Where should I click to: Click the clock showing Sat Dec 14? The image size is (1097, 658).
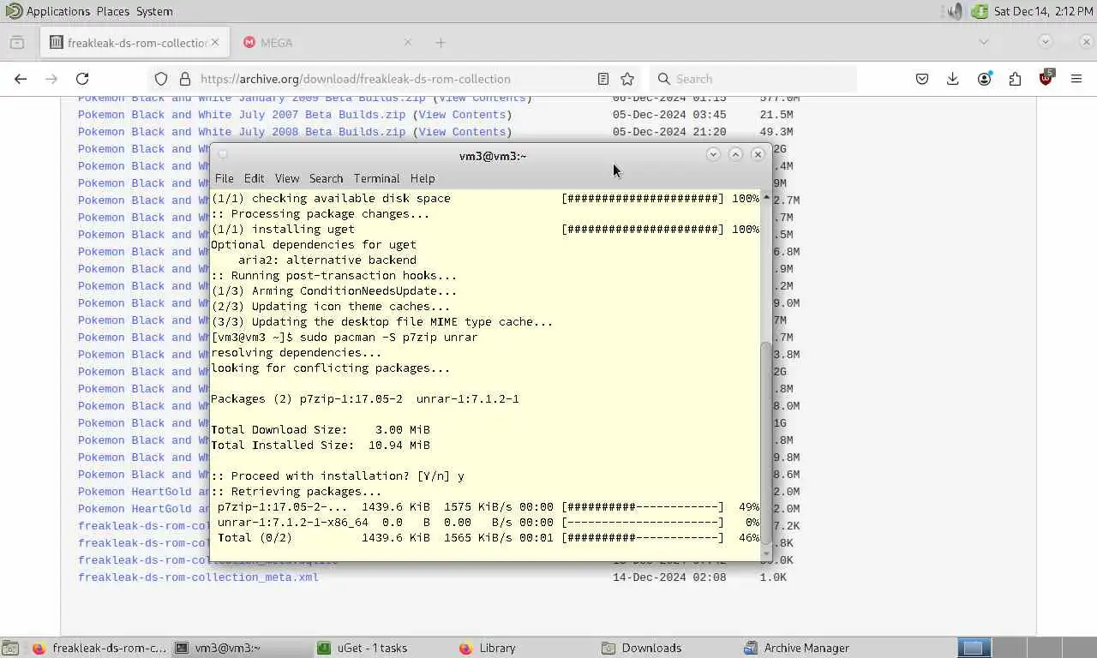[x=1043, y=11]
